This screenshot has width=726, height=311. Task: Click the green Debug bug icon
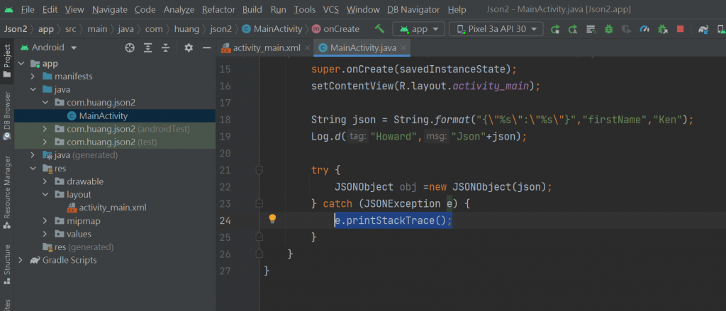pos(608,29)
